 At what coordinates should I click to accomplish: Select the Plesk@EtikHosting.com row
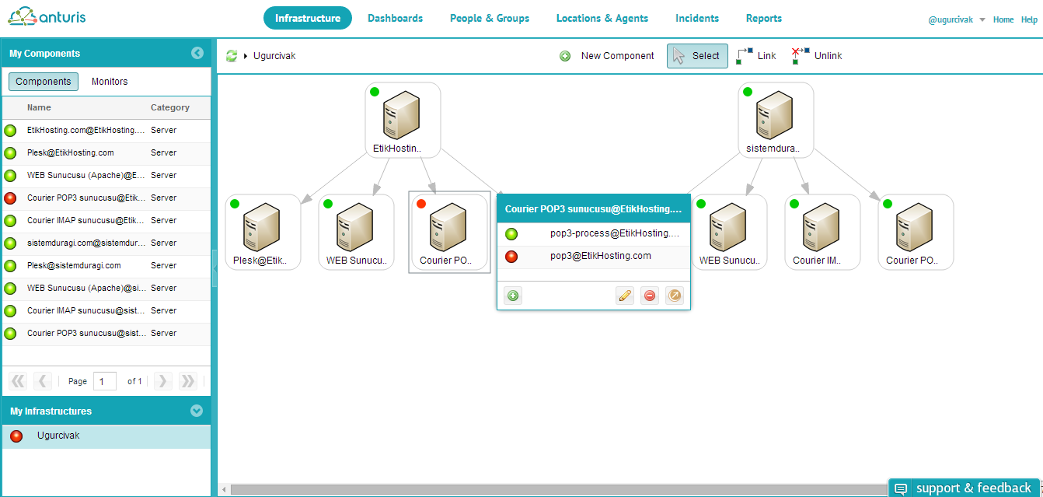tap(106, 153)
